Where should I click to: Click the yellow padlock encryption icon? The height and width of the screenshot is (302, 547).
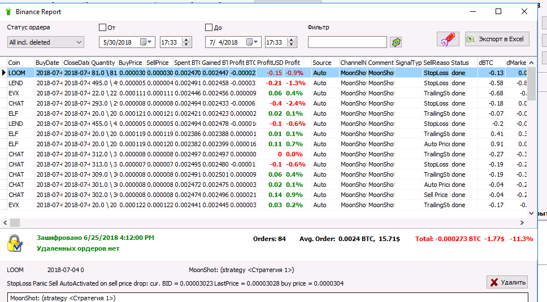(15, 242)
